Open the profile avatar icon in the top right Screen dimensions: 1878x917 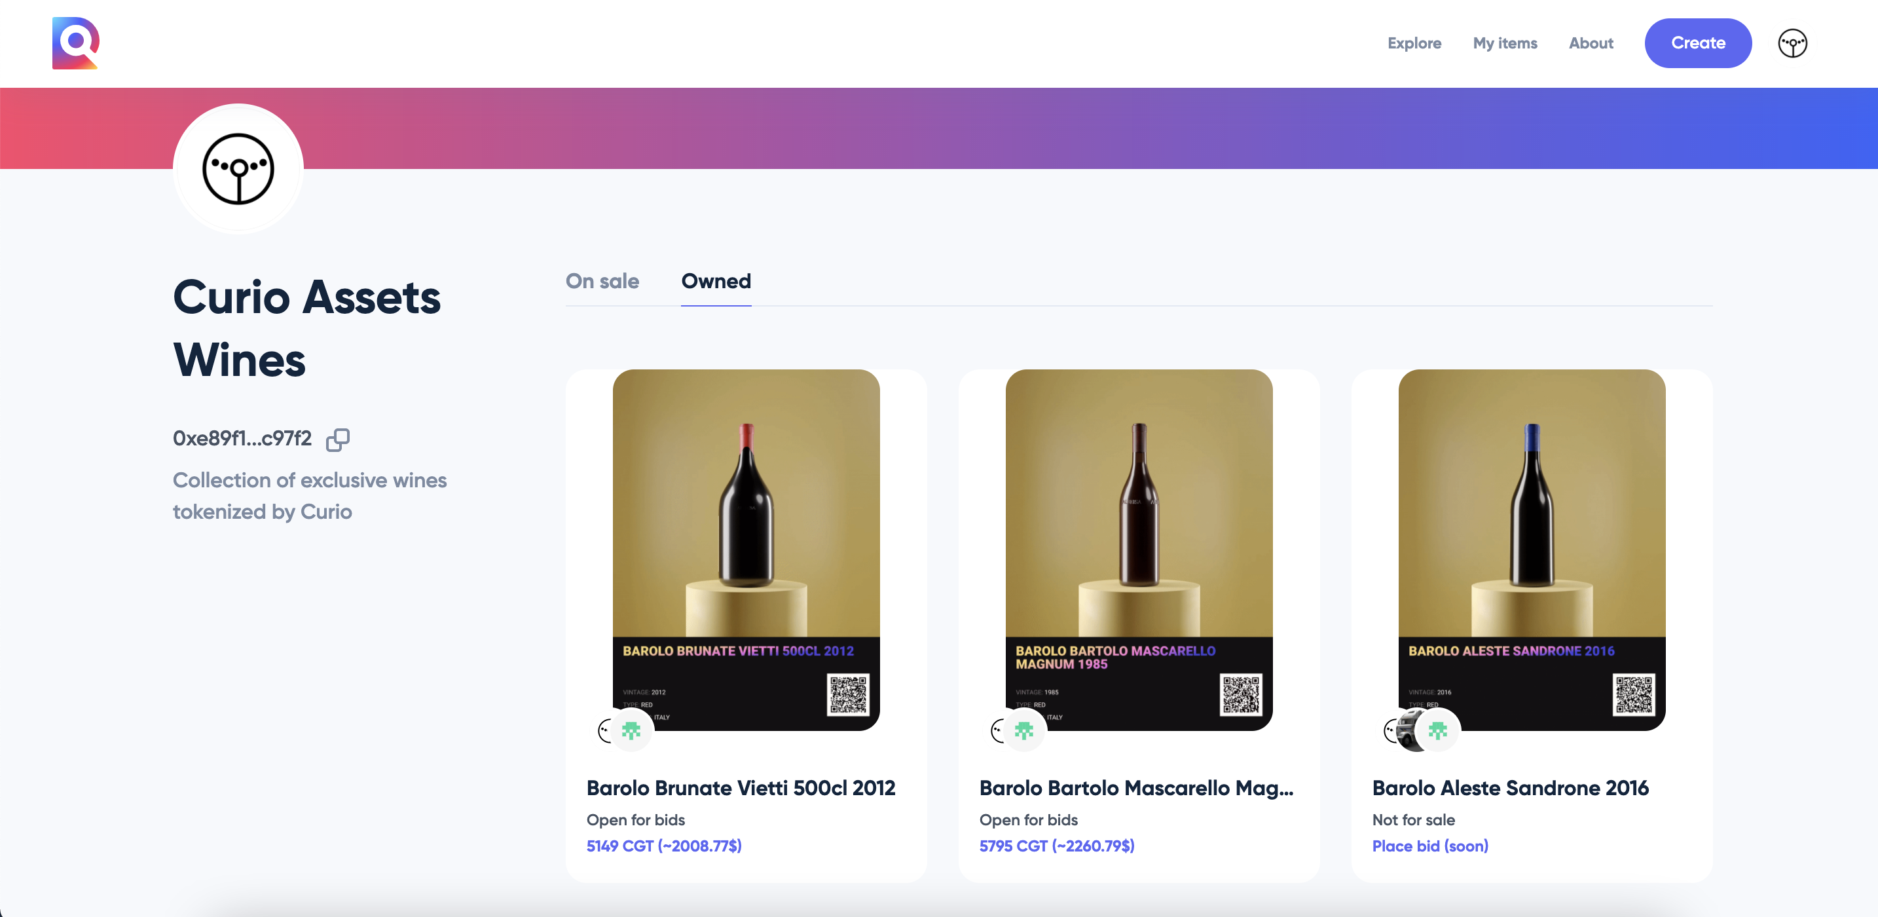[x=1792, y=43]
